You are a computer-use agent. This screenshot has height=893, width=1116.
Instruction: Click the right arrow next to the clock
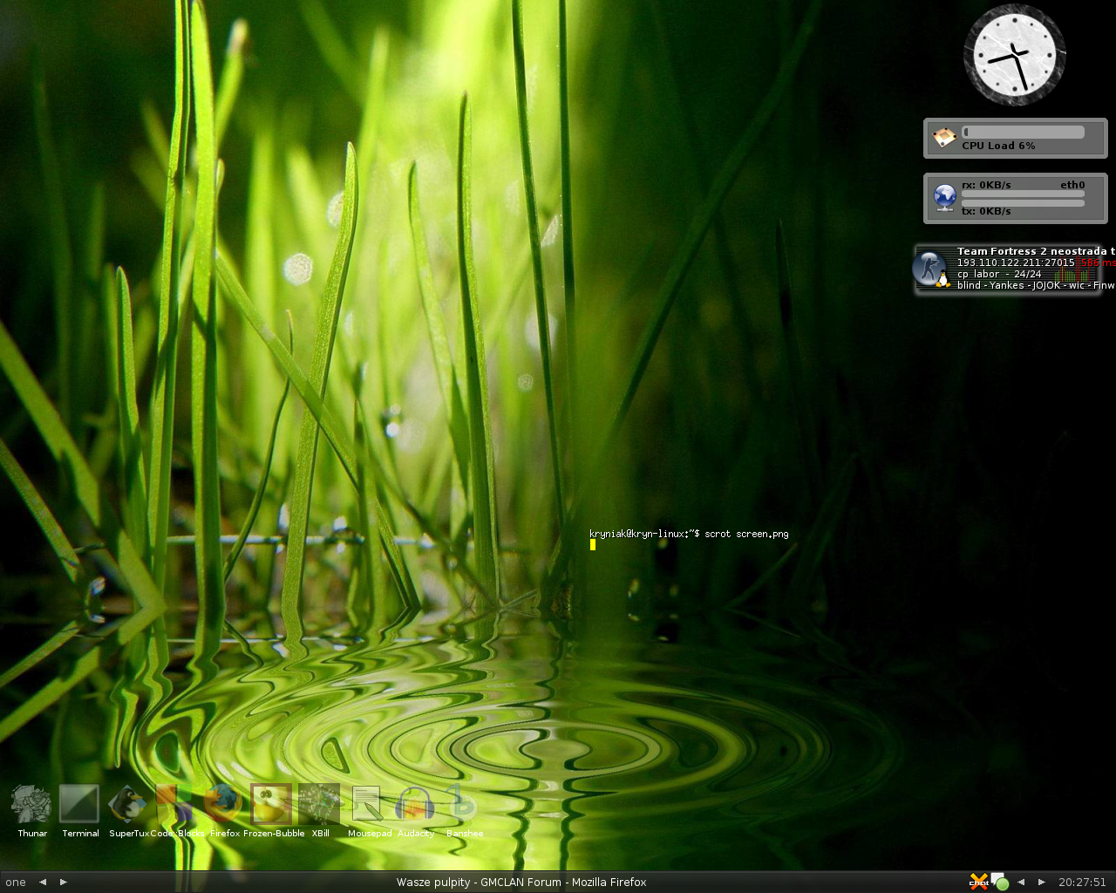pyautogui.click(x=1041, y=882)
